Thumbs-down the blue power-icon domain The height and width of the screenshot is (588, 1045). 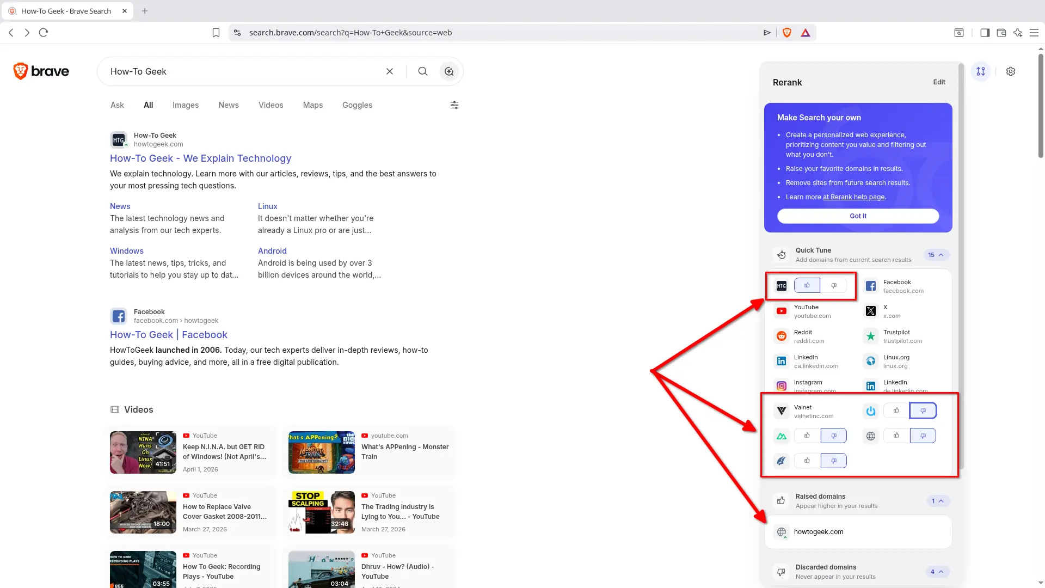(923, 411)
